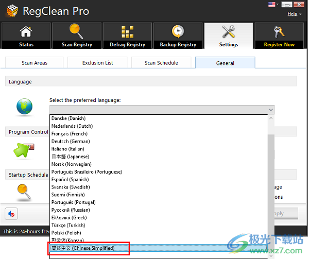
Task: Click the Startup Schedule magnifier icon
Action: [x=24, y=192]
